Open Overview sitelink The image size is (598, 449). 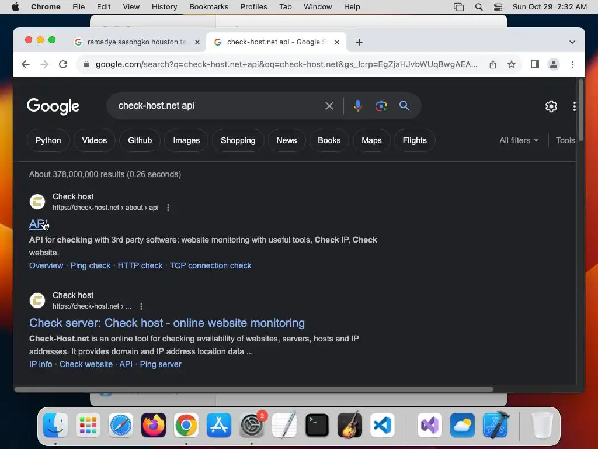pos(46,265)
